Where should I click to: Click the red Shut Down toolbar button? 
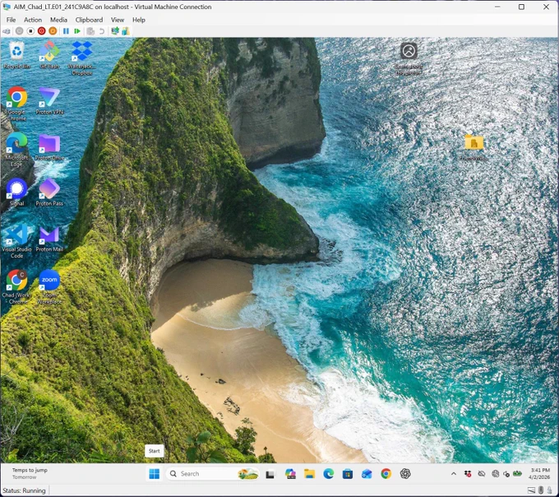[42, 31]
